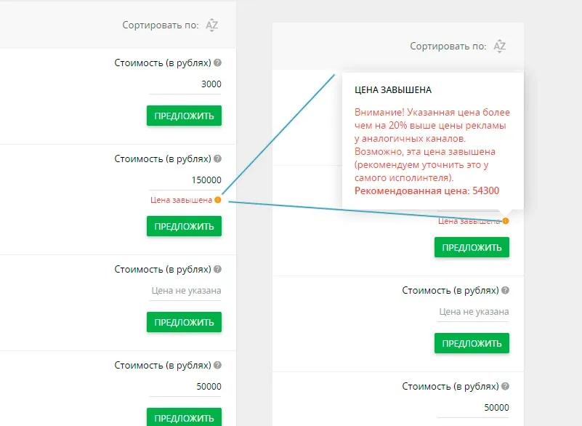Click ПРЕДЛОЖИТЬ under the 150000 price in the left panel
The width and height of the screenshot is (582, 426).
pos(184,226)
